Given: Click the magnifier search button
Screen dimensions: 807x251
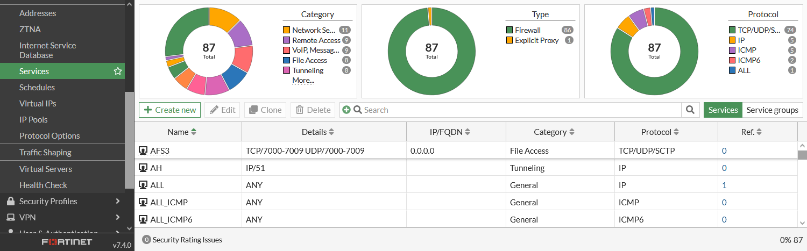Looking at the screenshot, I should click(690, 110).
